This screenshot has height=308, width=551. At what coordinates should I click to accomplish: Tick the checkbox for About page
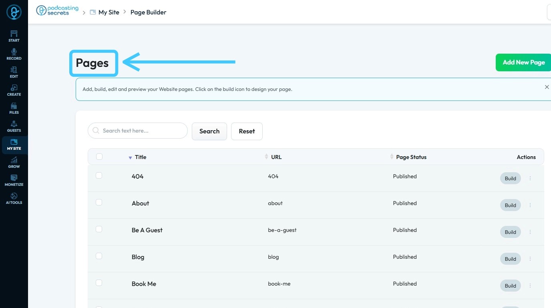(99, 202)
